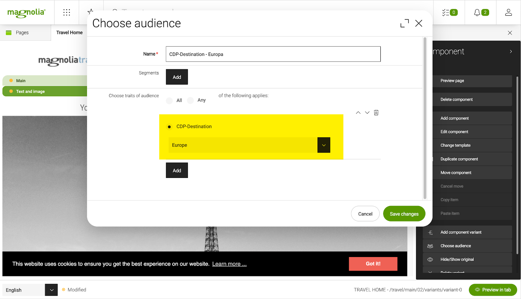Open the English language dropdown
Screen dimensions: 521x299
tap(51, 290)
